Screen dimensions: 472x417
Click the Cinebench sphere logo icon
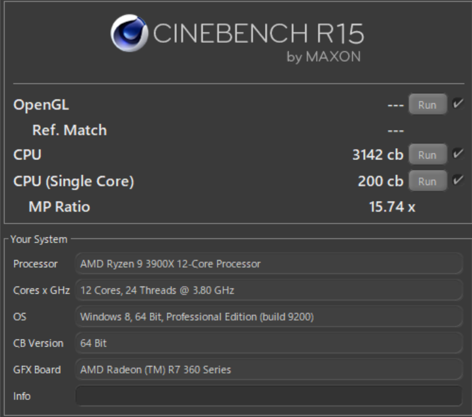click(130, 33)
